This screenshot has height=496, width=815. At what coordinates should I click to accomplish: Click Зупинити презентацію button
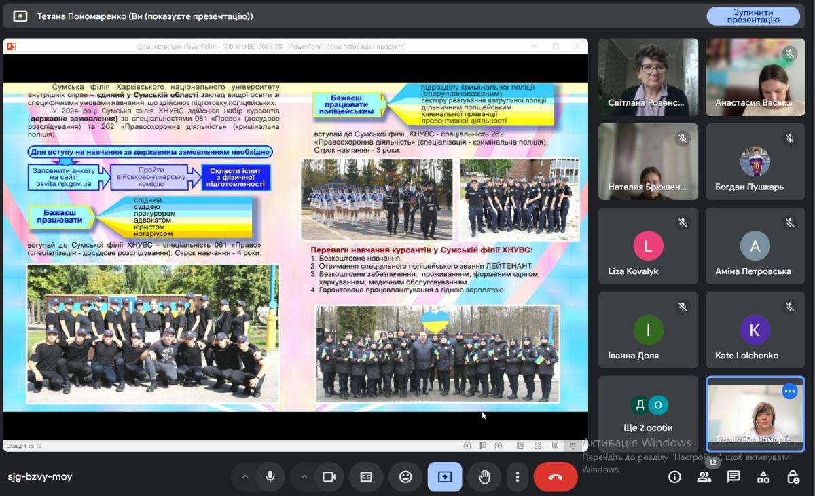(x=753, y=16)
